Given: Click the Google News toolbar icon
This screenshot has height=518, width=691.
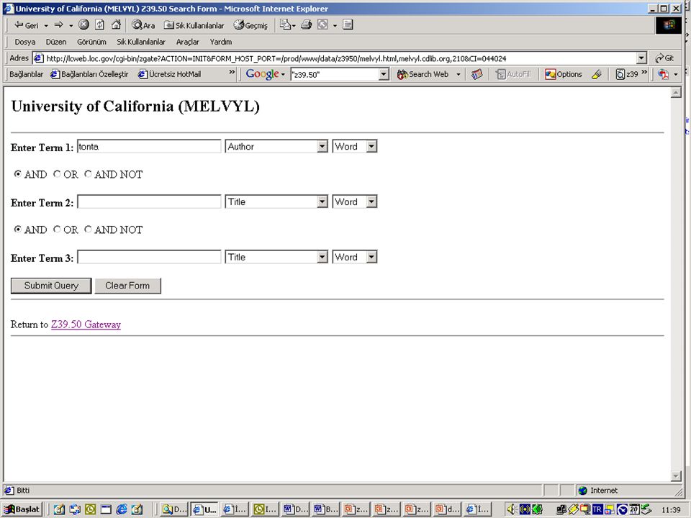Looking at the screenshot, I should 477,74.
